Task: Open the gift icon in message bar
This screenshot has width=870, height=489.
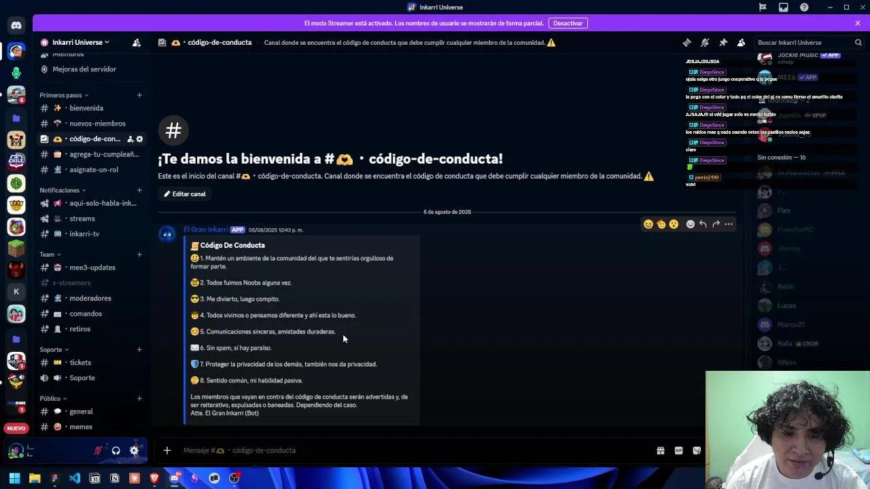Action: (x=660, y=450)
